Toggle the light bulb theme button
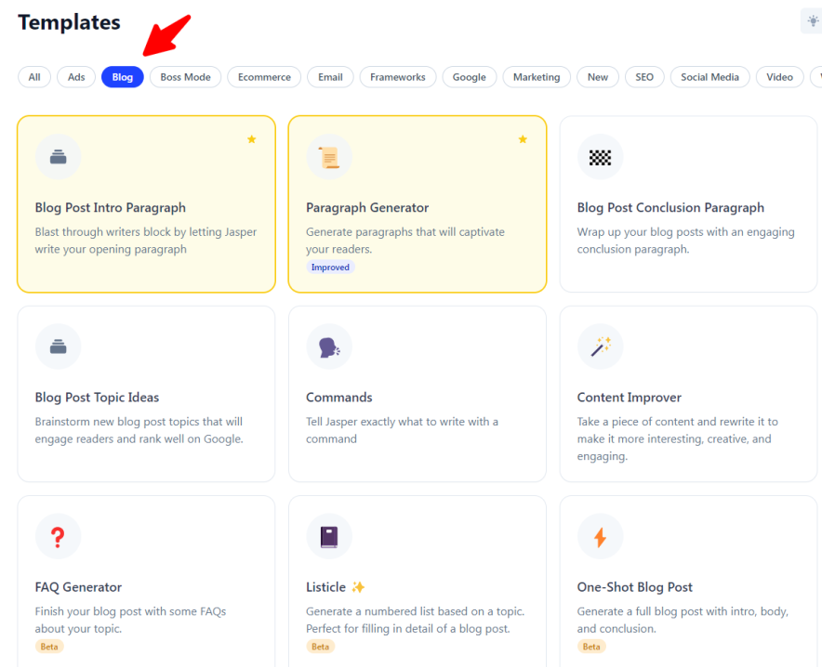Image resolution: width=822 pixels, height=667 pixels. click(812, 21)
